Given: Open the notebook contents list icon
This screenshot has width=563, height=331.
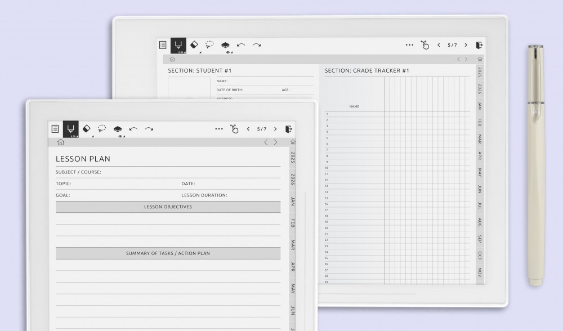Looking at the screenshot, I should tap(55, 128).
